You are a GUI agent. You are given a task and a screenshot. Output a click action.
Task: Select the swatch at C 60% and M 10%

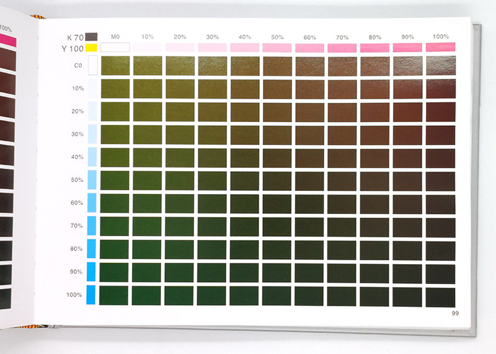(147, 203)
